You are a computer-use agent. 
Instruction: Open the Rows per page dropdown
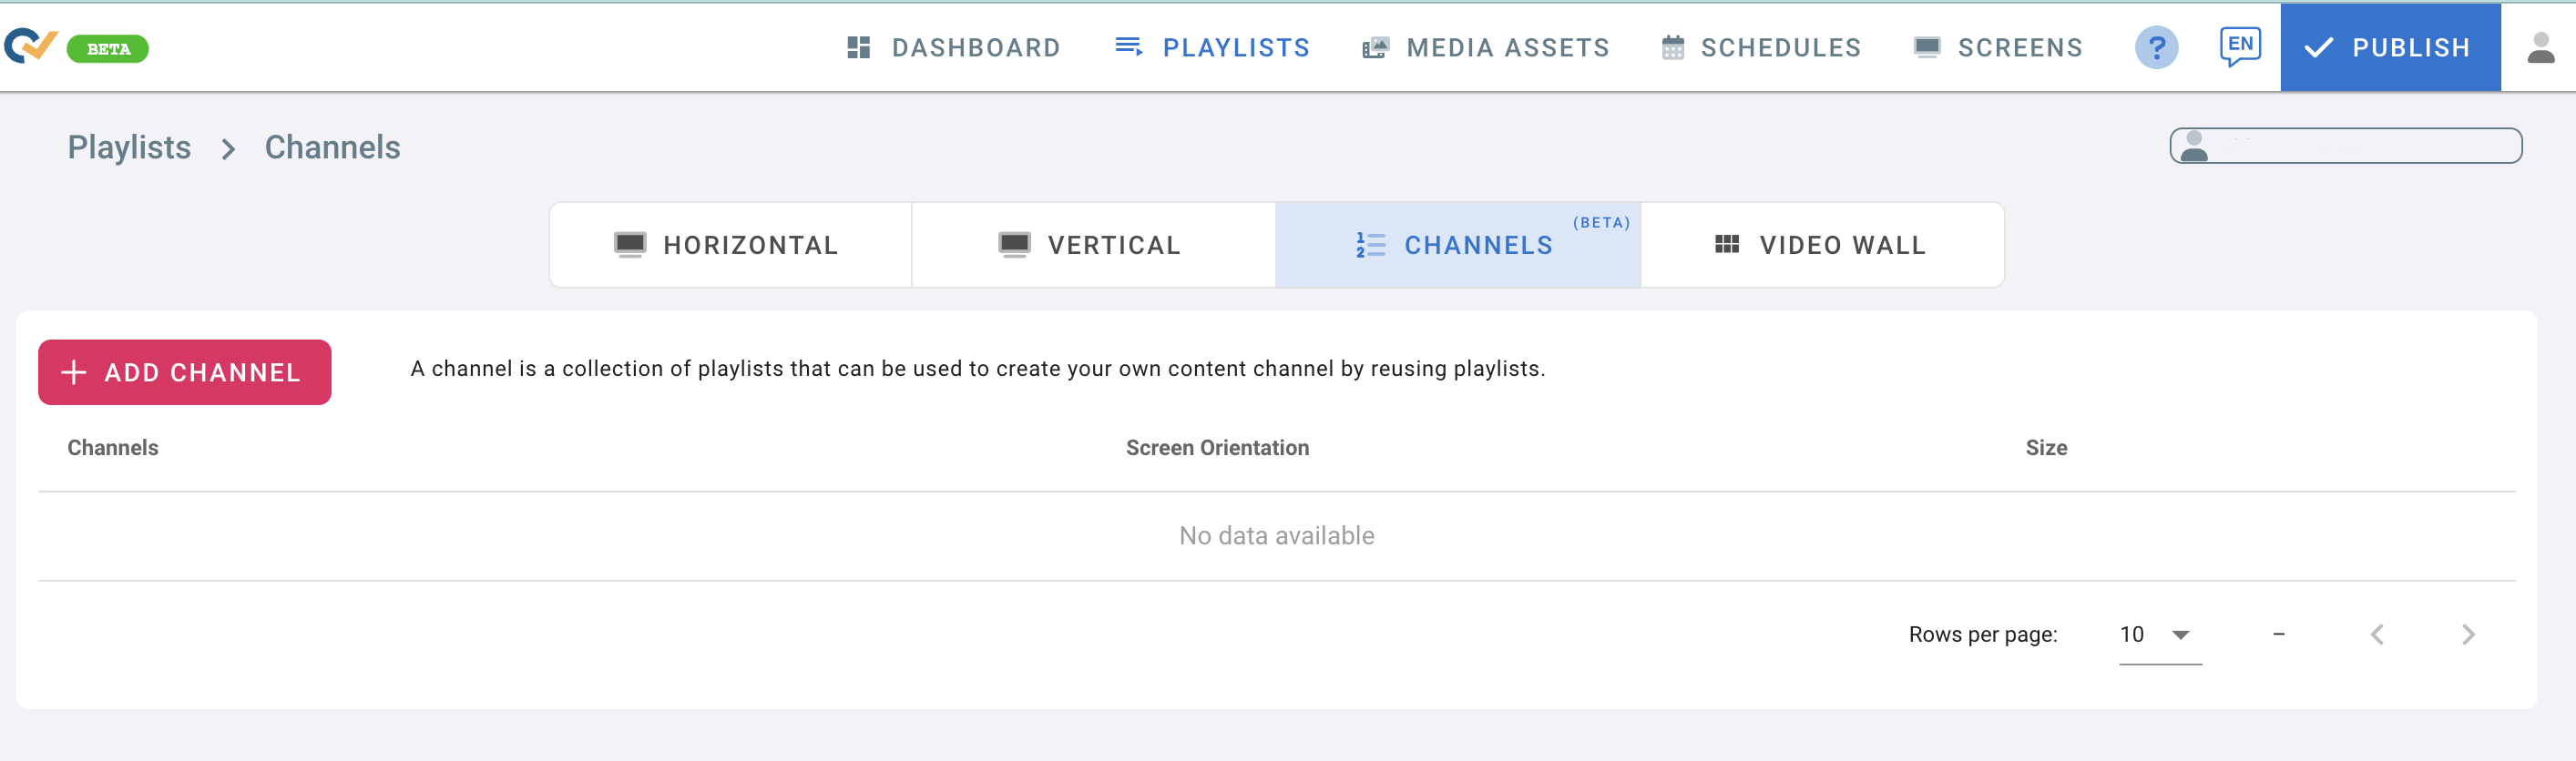coord(2159,635)
